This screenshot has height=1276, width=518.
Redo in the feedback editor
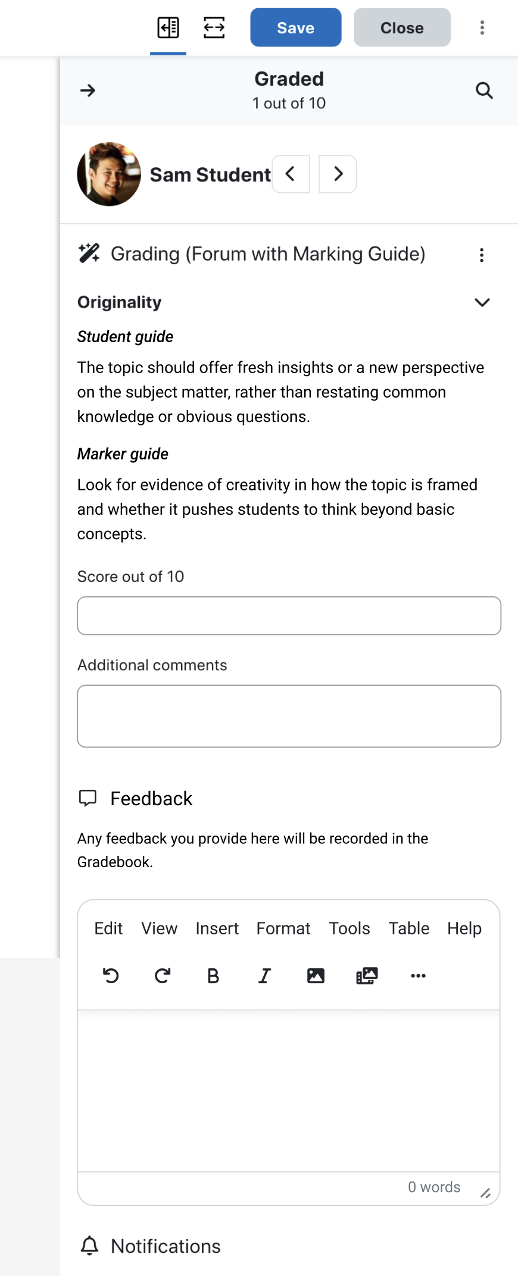163,975
